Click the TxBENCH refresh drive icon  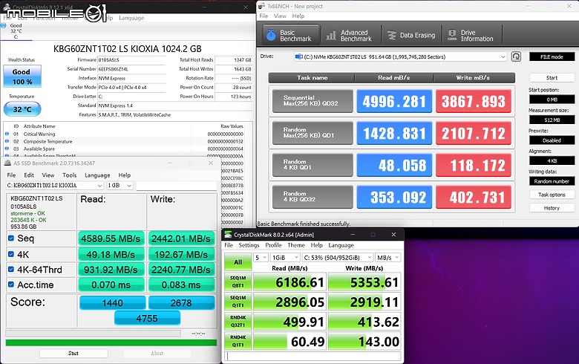pos(516,56)
